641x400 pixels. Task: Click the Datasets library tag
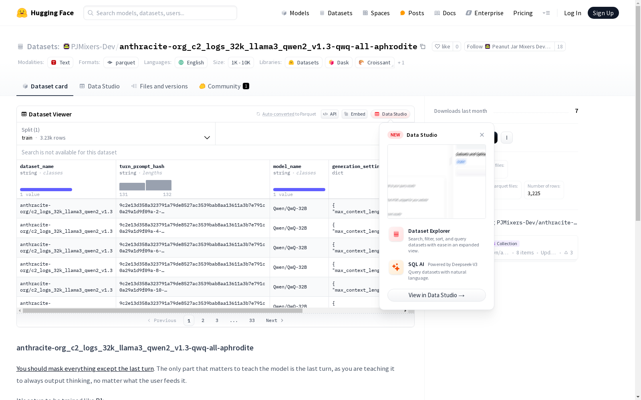point(304,62)
